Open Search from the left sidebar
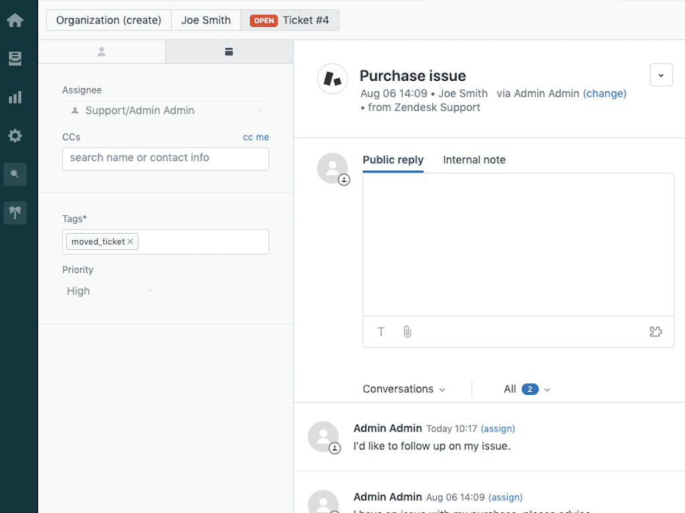This screenshot has width=685, height=513. click(15, 174)
